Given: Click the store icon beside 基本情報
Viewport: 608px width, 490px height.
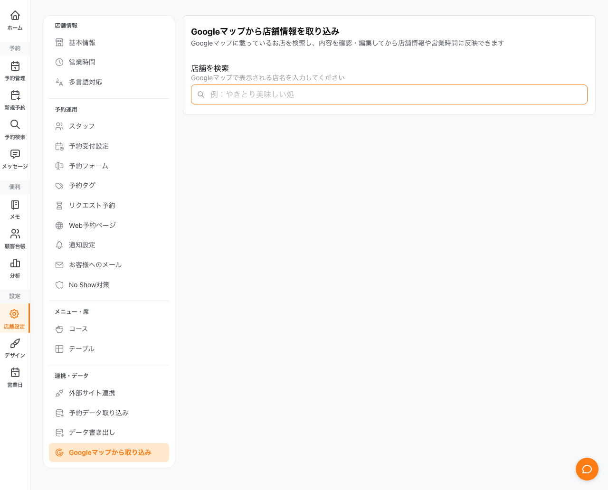Looking at the screenshot, I should point(59,43).
